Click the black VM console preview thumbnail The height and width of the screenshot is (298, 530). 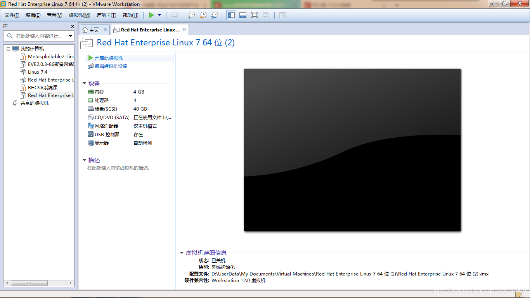click(x=352, y=150)
